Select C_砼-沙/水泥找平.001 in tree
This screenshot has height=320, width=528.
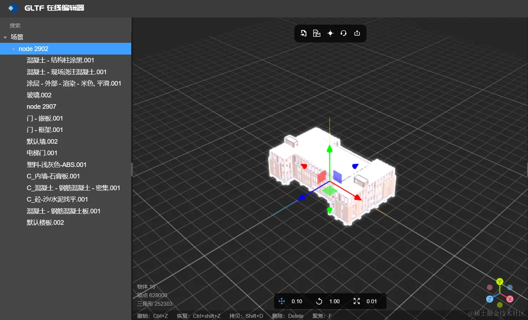tap(66, 199)
